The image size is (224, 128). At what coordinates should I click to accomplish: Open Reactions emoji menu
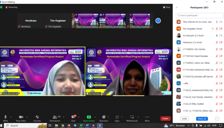(104, 118)
